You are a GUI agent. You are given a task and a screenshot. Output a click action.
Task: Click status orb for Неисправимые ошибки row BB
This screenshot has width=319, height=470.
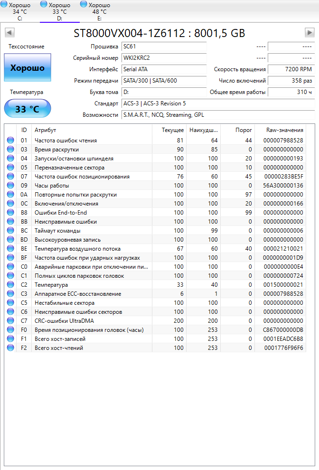click(x=10, y=221)
